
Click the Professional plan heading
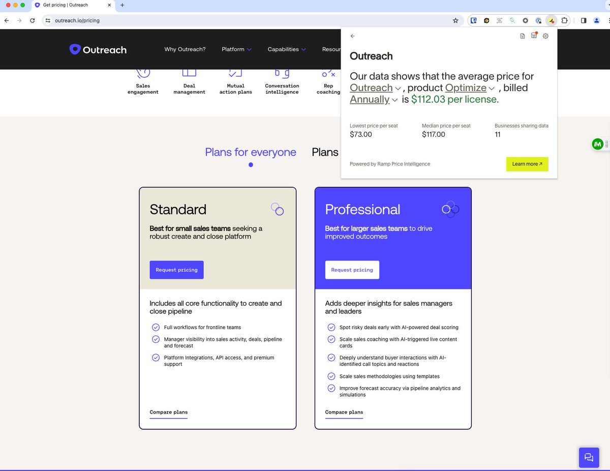click(x=362, y=210)
